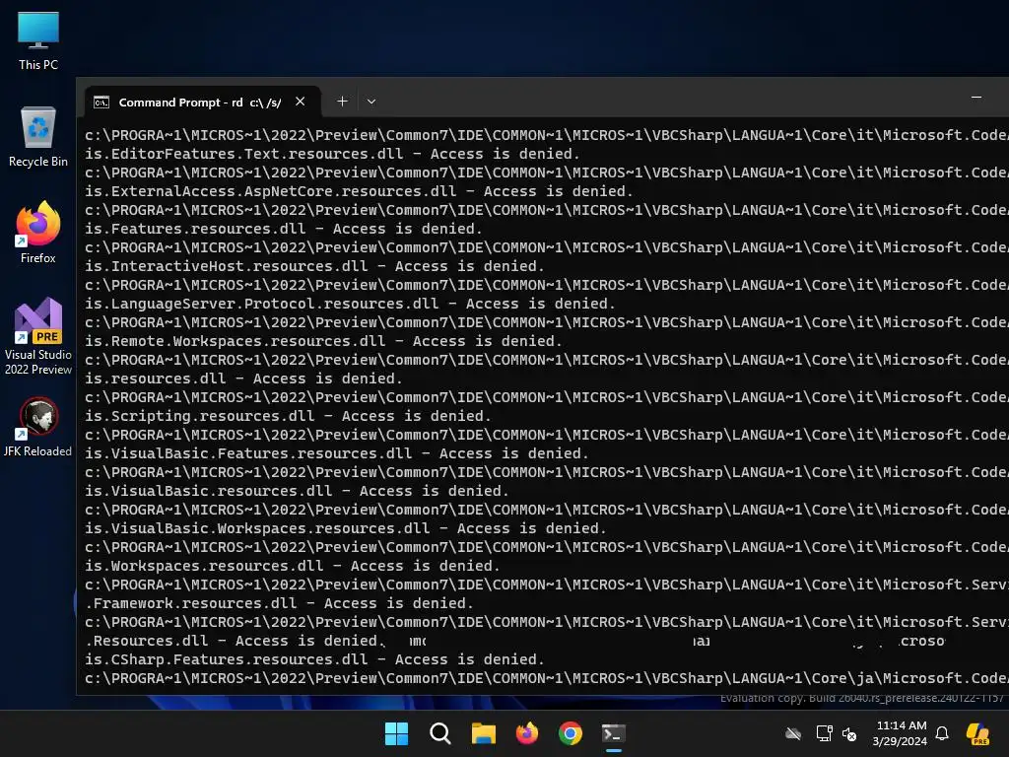
Task: Launch the Firefox desktop shortcut
Action: [38, 233]
